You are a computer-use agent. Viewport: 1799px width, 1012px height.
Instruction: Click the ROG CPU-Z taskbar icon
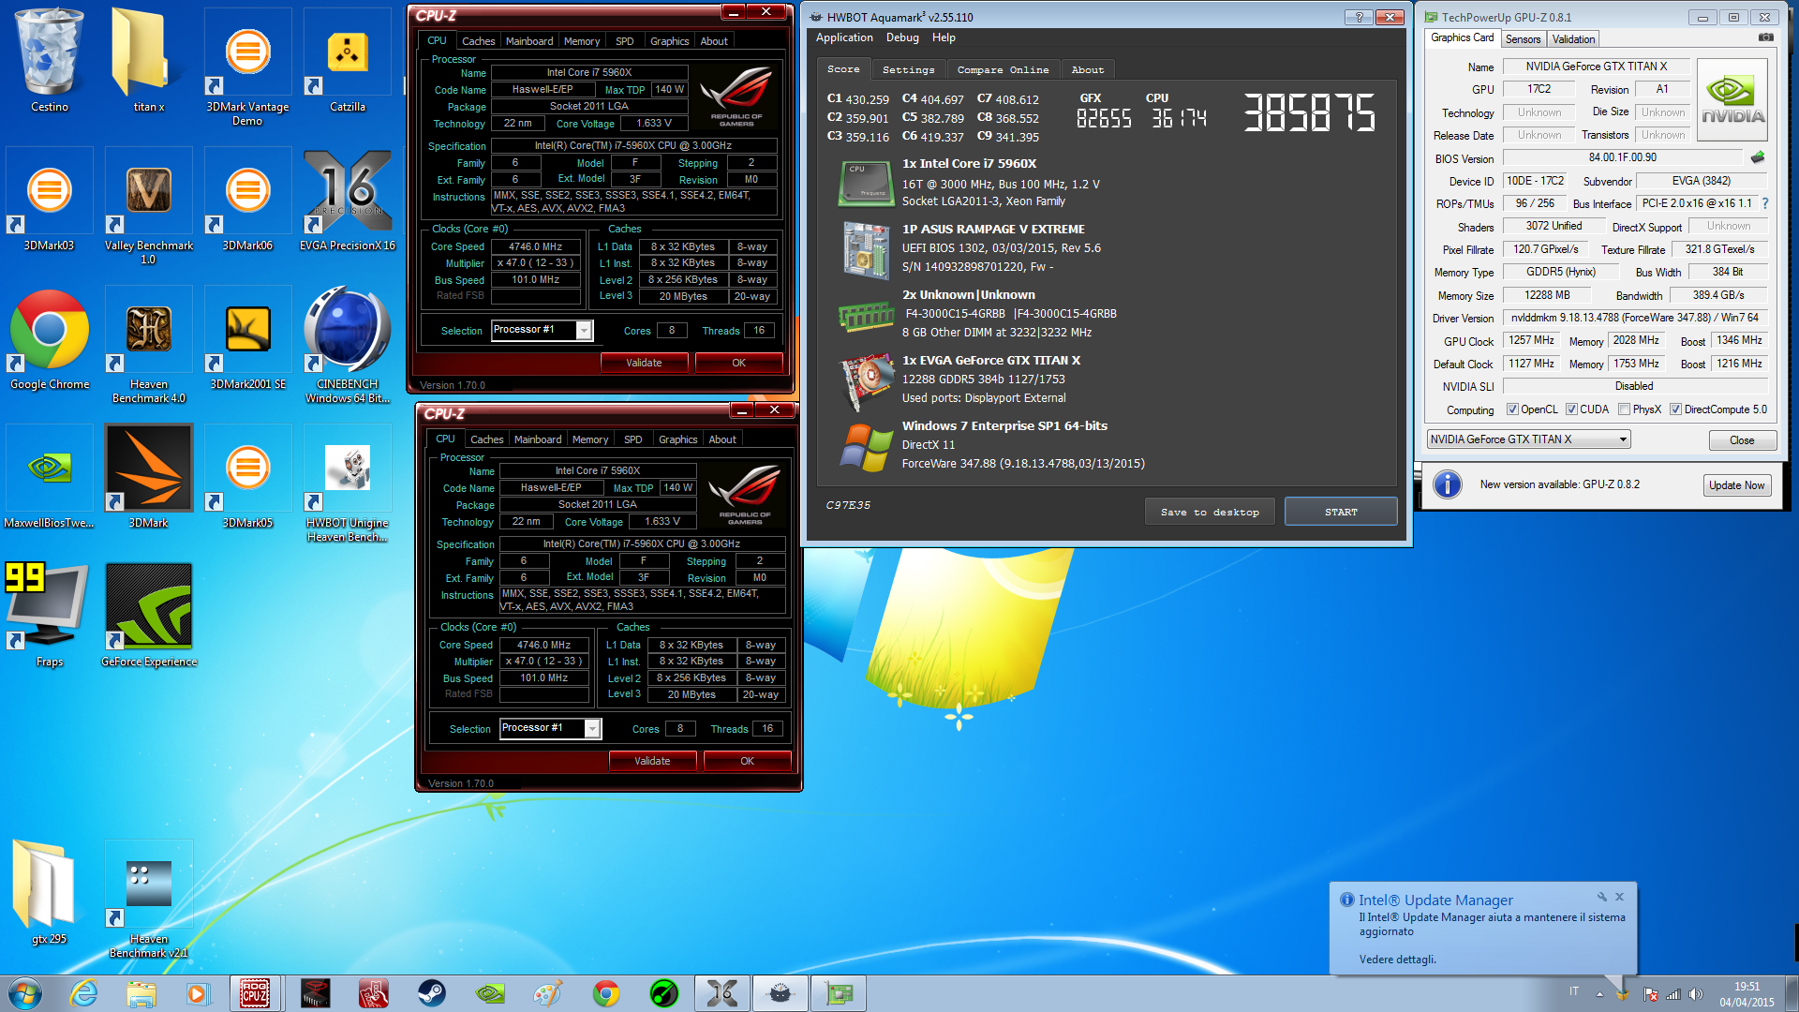255,993
